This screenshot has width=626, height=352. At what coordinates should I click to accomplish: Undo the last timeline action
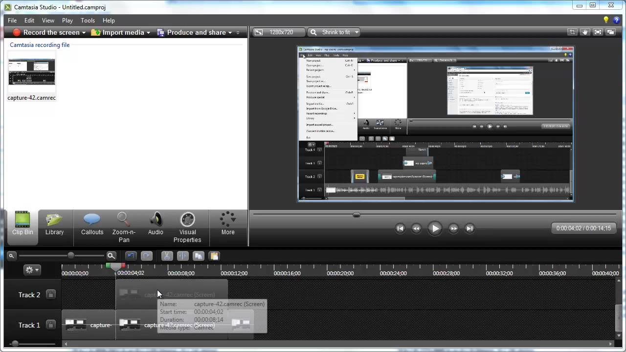pos(131,256)
